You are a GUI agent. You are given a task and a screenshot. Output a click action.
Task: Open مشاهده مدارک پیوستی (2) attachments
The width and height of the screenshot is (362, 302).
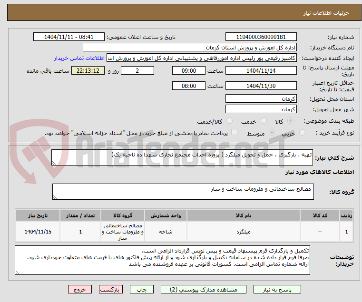tap(204, 289)
